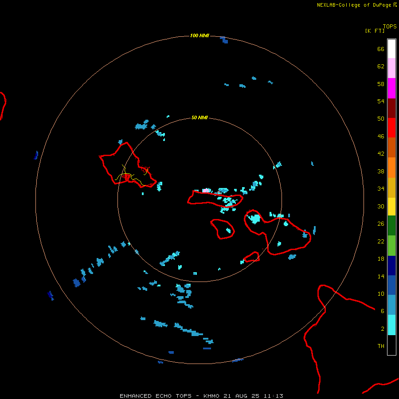Click the navy blue legend swatch
The width and height of the screenshot is (399, 399).
click(x=391, y=266)
